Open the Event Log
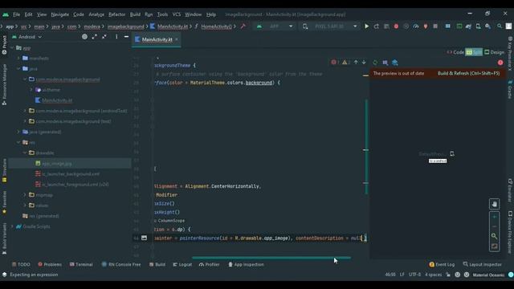This screenshot has height=289, width=514. coord(442,264)
